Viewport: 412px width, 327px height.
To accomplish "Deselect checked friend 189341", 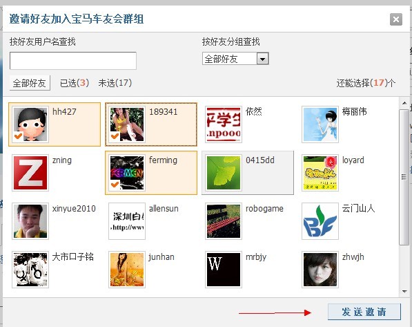I will [151, 124].
